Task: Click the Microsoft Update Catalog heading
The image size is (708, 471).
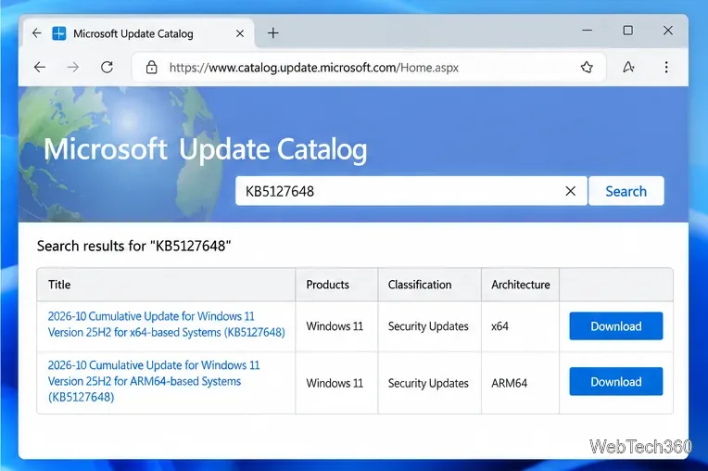Action: [206, 150]
